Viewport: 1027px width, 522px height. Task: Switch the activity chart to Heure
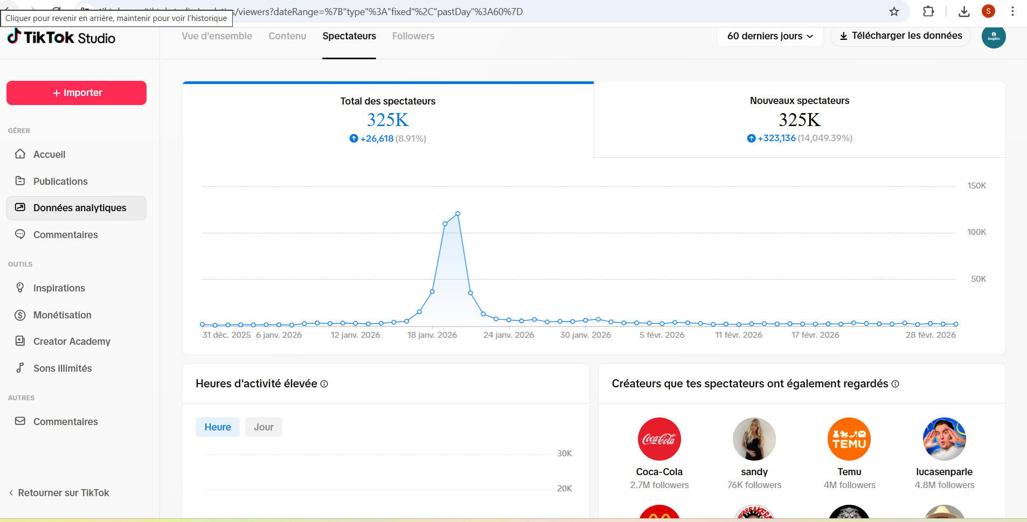tap(217, 427)
